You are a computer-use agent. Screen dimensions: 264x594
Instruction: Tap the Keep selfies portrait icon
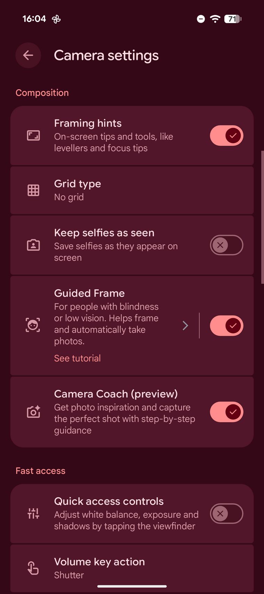[x=33, y=245]
